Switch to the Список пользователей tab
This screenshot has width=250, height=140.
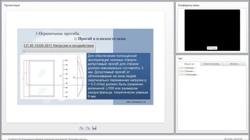pos(212,64)
